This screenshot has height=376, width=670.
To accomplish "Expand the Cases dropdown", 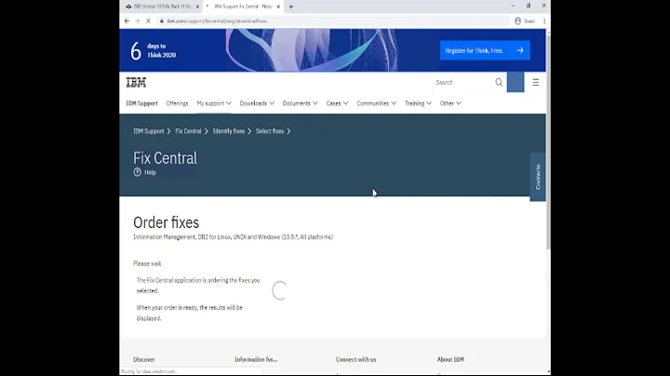I will [x=337, y=103].
